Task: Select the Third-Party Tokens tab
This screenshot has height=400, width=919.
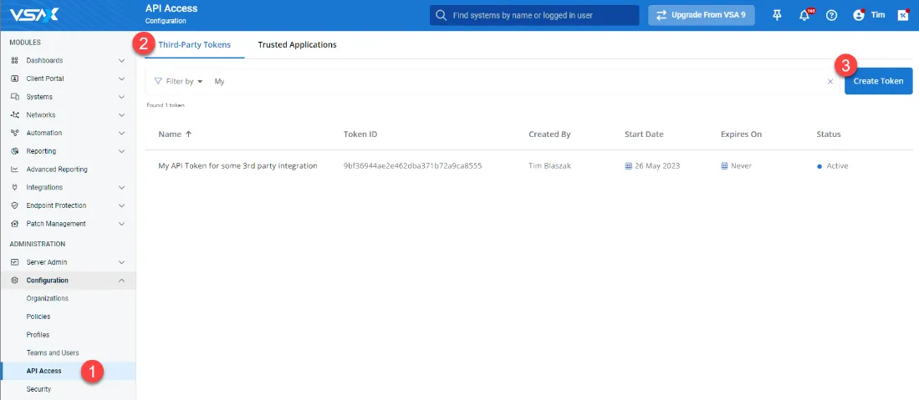Action: click(194, 45)
